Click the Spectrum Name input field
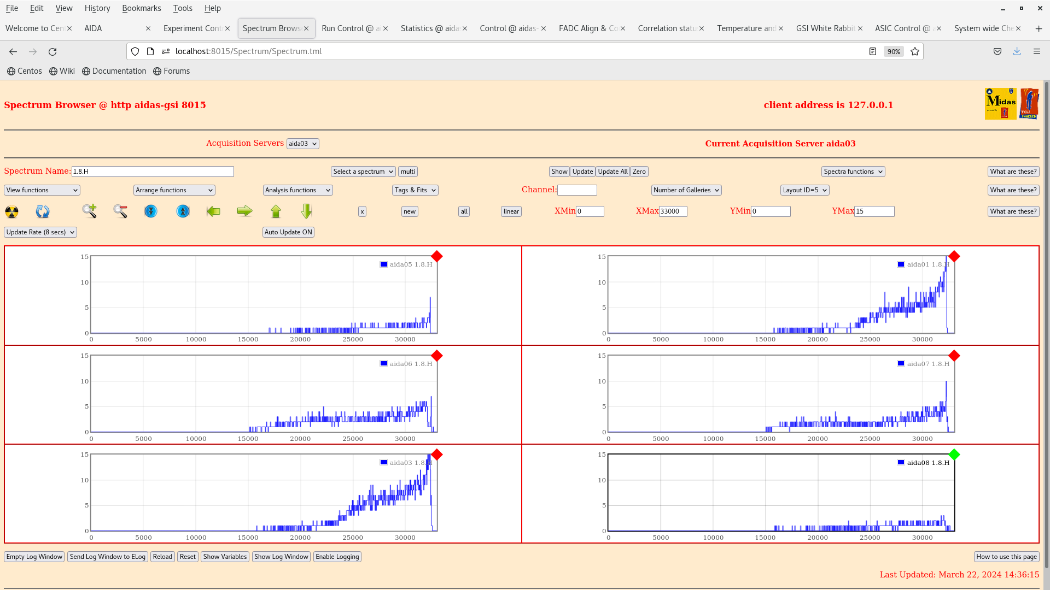1050x590 pixels. [x=153, y=172]
